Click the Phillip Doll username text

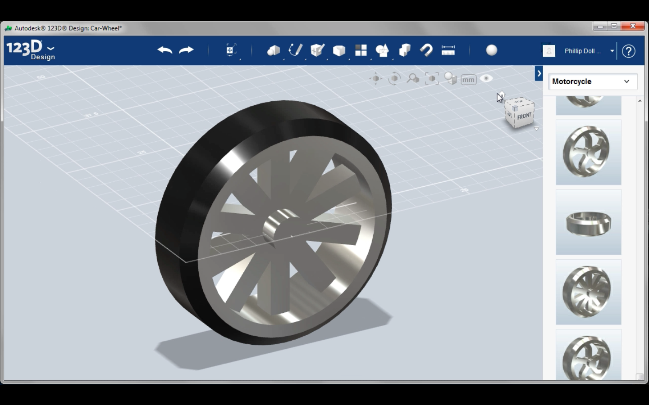[582, 51]
